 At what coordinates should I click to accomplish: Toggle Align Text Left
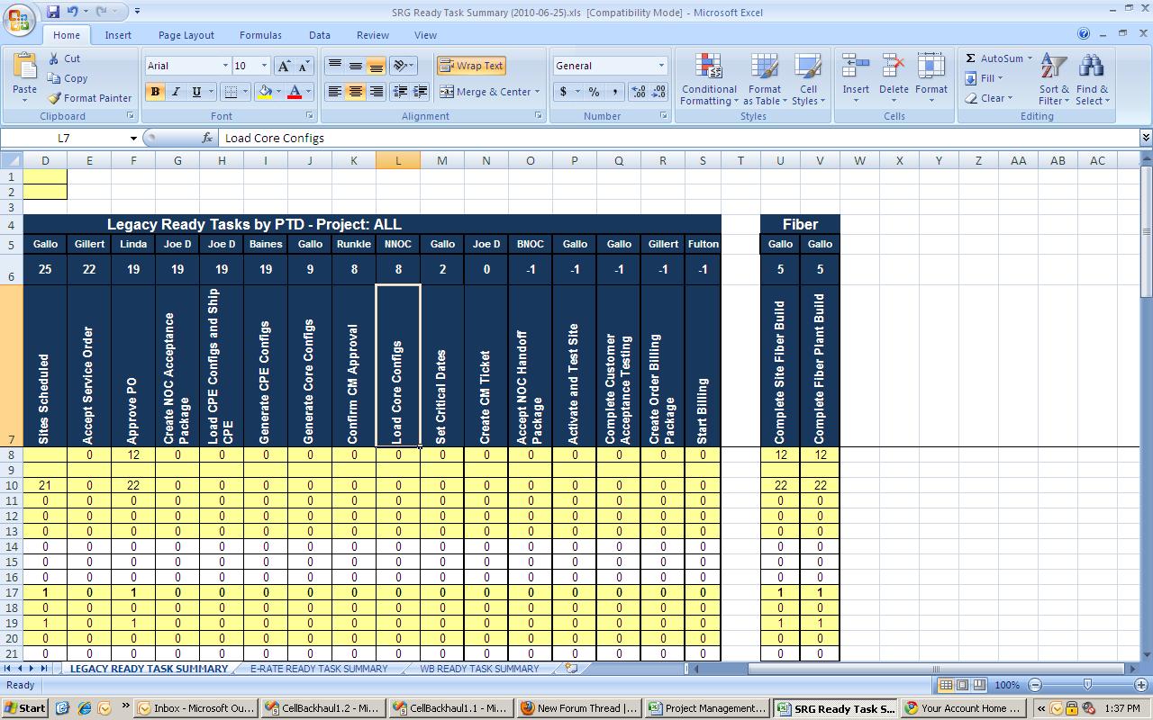click(x=335, y=92)
